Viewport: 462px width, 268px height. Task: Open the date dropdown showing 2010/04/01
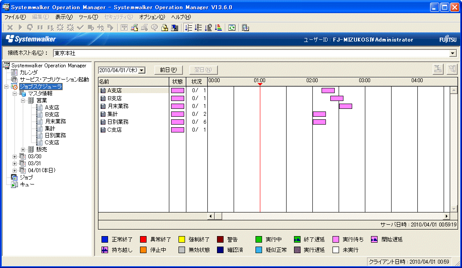[x=141, y=70]
